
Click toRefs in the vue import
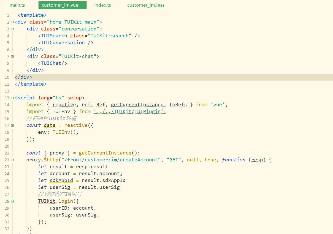tap(178, 105)
